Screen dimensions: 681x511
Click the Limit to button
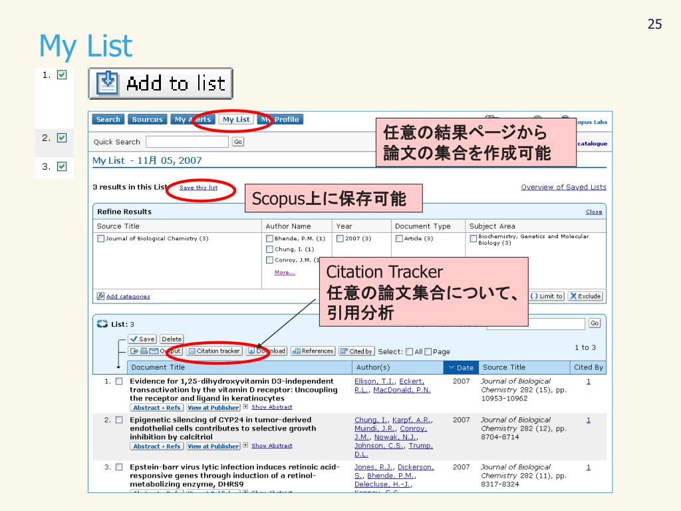coord(547,296)
